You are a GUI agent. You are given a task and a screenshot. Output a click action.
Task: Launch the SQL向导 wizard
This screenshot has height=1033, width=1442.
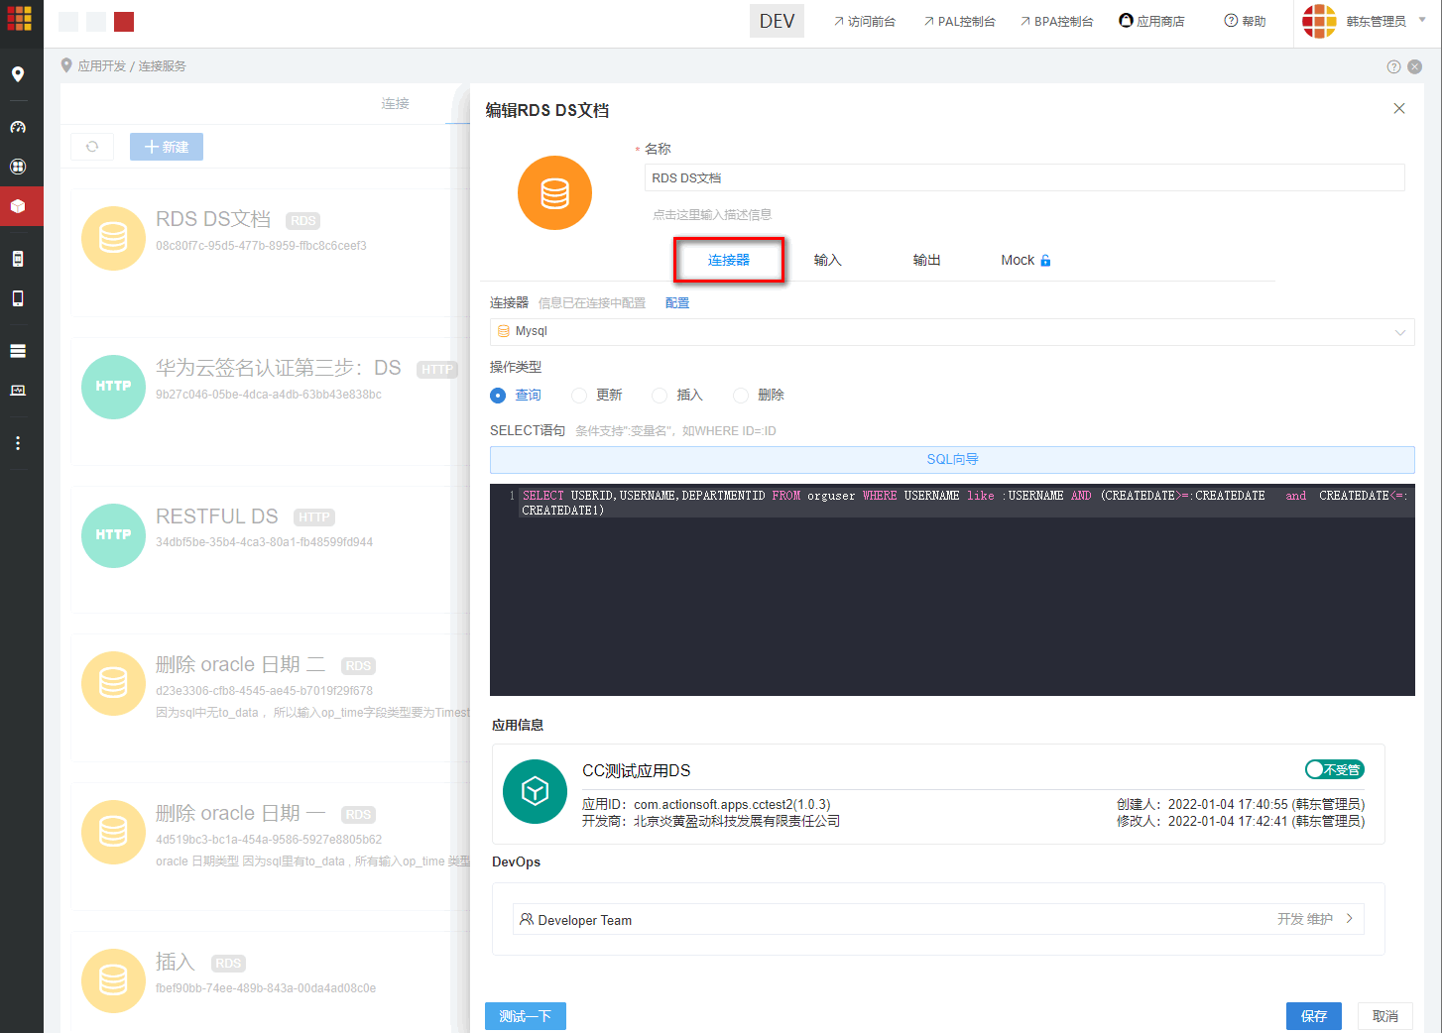(952, 459)
